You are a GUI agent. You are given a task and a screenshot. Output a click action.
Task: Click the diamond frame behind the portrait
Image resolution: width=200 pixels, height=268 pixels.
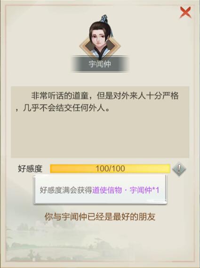coord(100,46)
